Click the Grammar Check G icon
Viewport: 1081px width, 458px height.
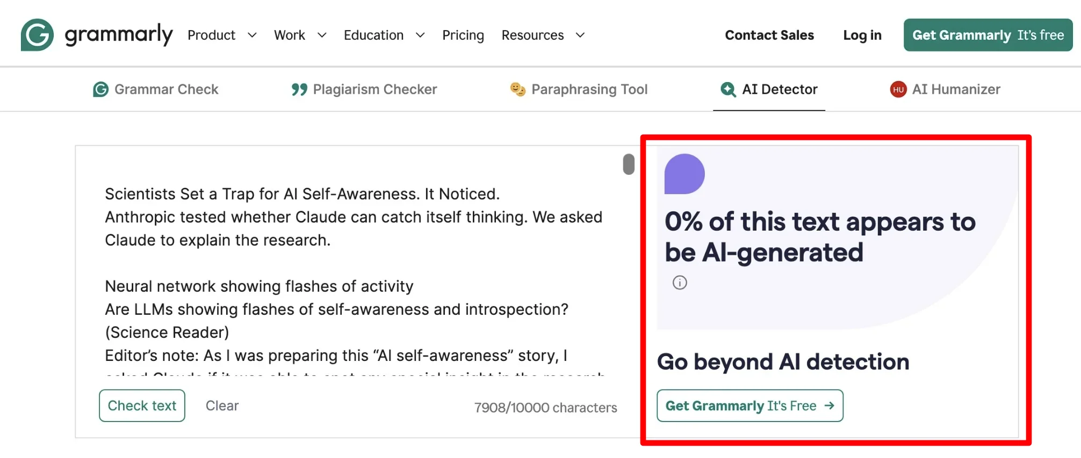[100, 90]
